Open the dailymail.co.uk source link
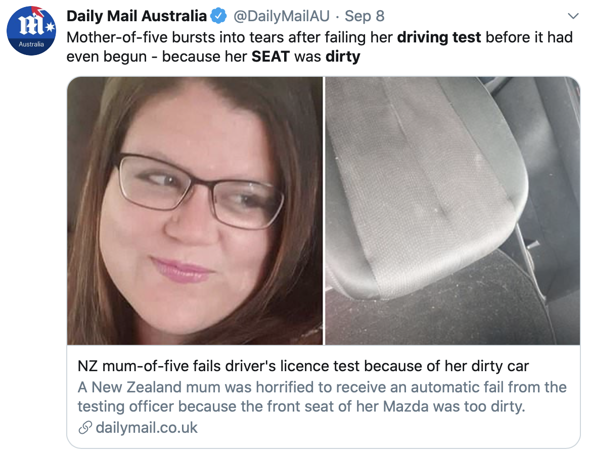This screenshot has width=589, height=455. [x=147, y=427]
